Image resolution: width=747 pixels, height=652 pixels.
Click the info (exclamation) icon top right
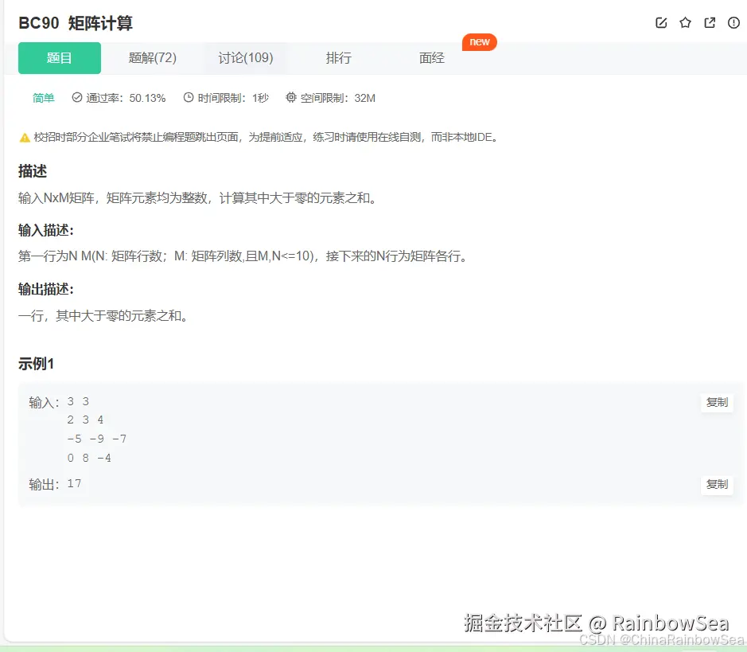point(733,23)
